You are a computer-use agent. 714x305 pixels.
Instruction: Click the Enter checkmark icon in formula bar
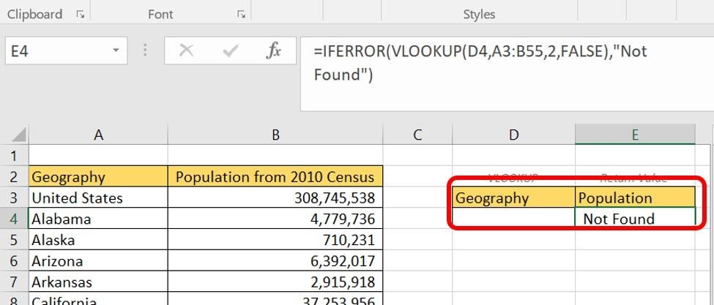pyautogui.click(x=231, y=51)
